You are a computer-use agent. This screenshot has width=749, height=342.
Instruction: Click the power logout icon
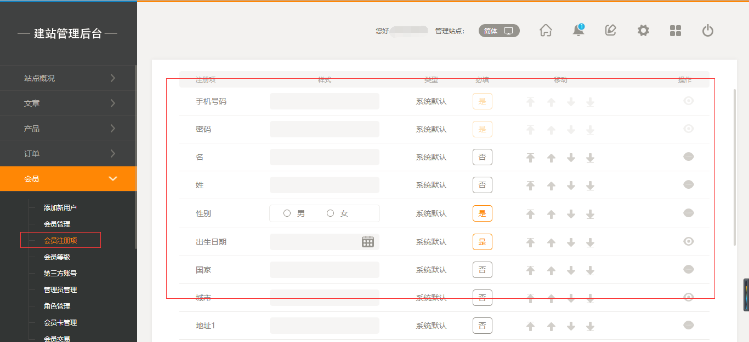click(708, 31)
